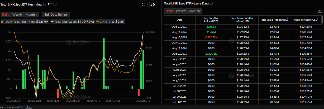This screenshot has width=324, height=109.
Task: Click the Aug 10,2026 date cell
Action: (x=179, y=54)
